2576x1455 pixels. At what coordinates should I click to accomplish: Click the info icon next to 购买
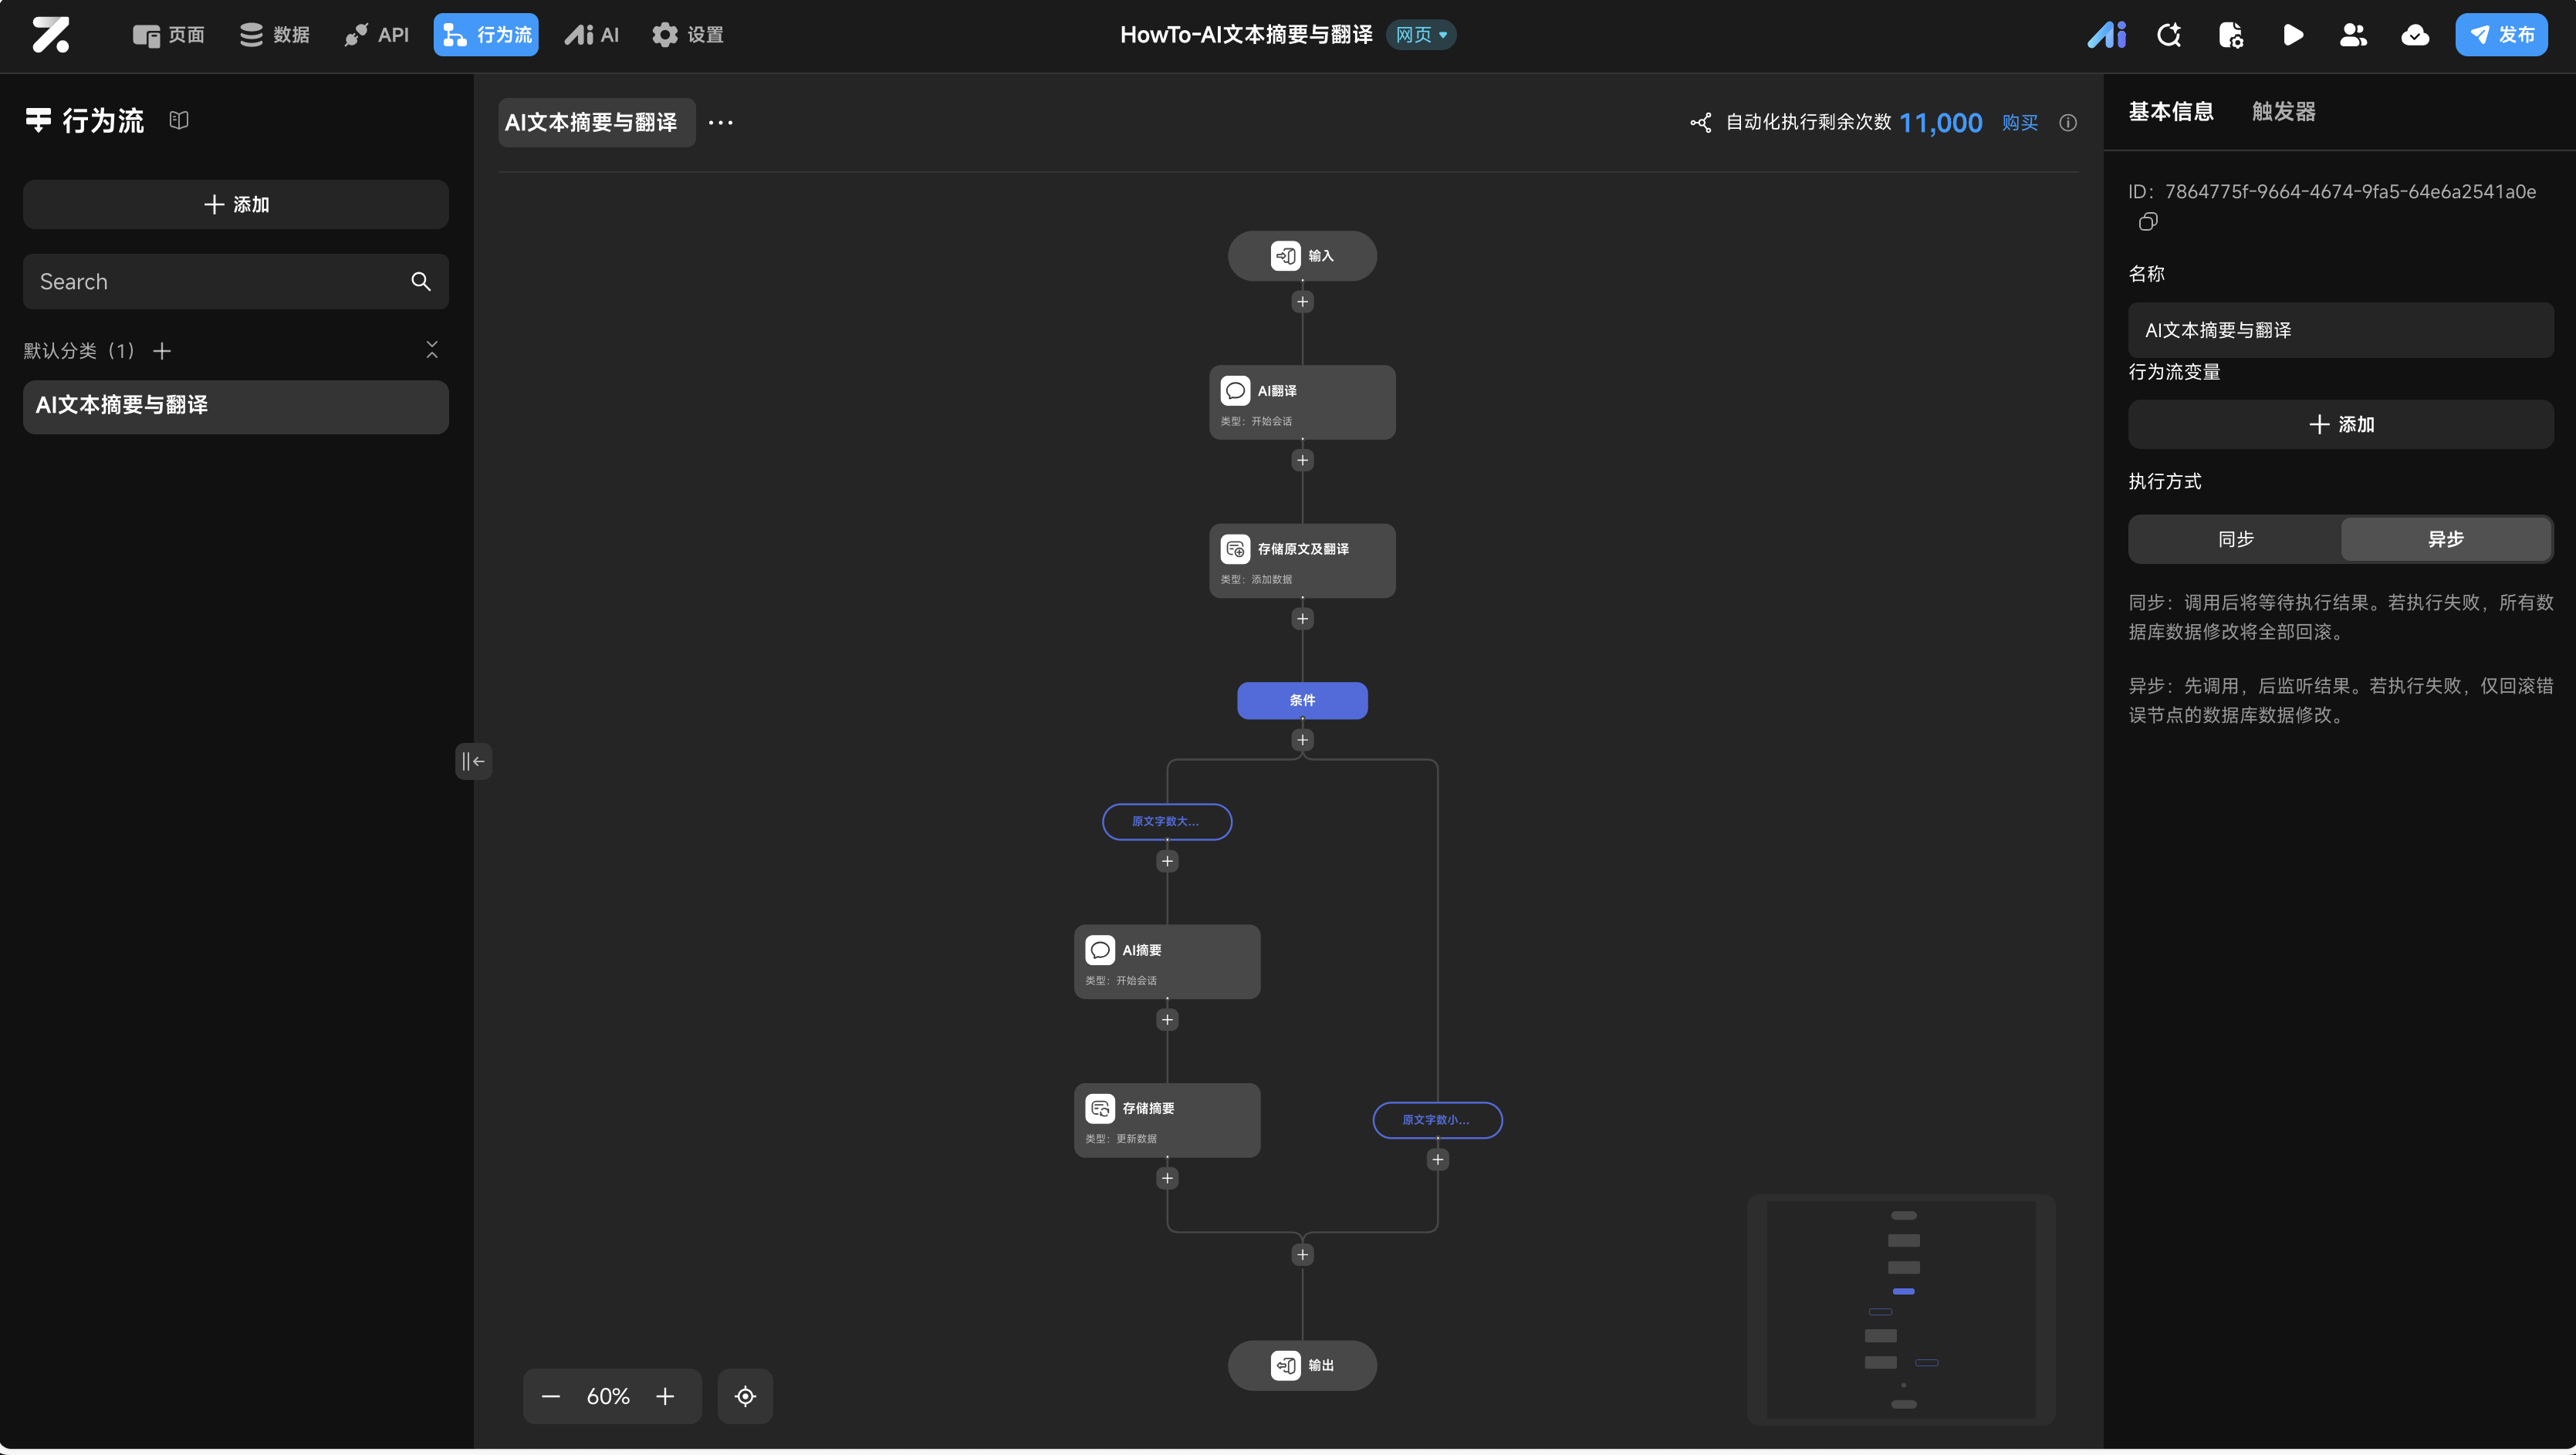tap(2068, 123)
